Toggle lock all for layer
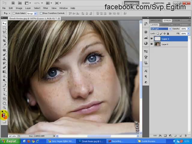The width and height of the screenshot is (192, 144). coord(168,33)
